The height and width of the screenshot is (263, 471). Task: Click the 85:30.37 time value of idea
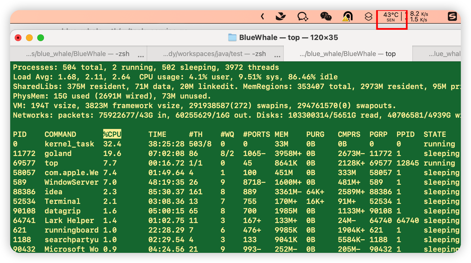tap(166, 192)
